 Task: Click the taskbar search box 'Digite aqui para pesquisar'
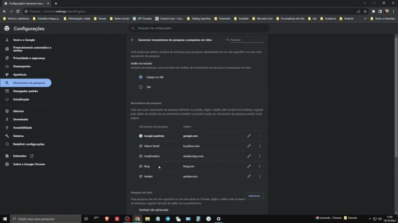[x=46, y=219]
